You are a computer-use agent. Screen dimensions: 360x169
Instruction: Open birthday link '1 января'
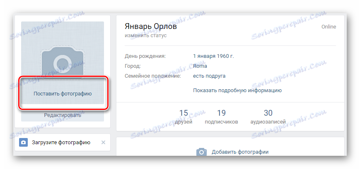[204, 56]
